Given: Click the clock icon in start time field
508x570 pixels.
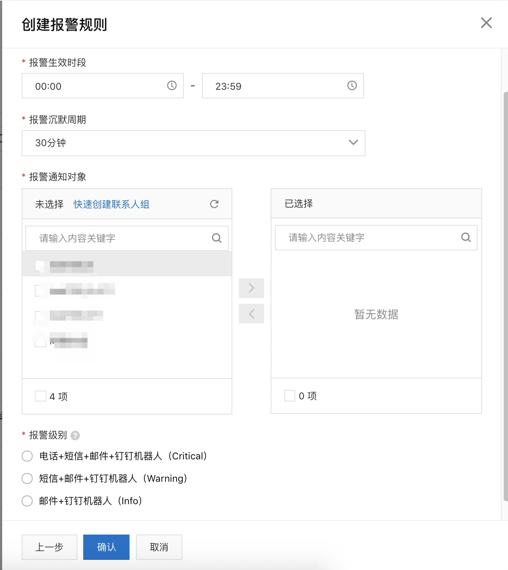Looking at the screenshot, I should click(172, 85).
